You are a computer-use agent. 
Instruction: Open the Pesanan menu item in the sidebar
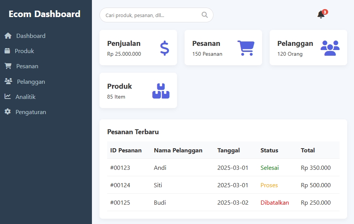tap(27, 66)
